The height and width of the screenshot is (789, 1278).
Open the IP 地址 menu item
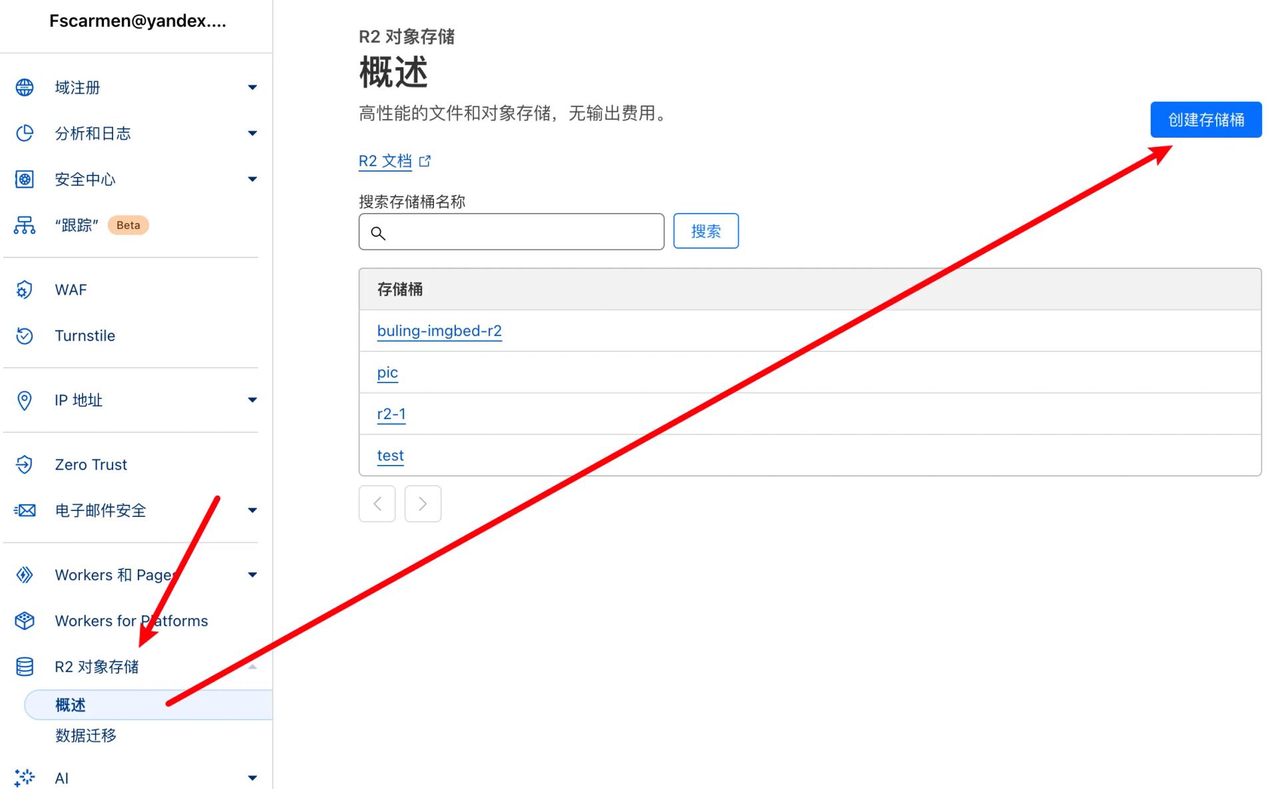pos(79,400)
